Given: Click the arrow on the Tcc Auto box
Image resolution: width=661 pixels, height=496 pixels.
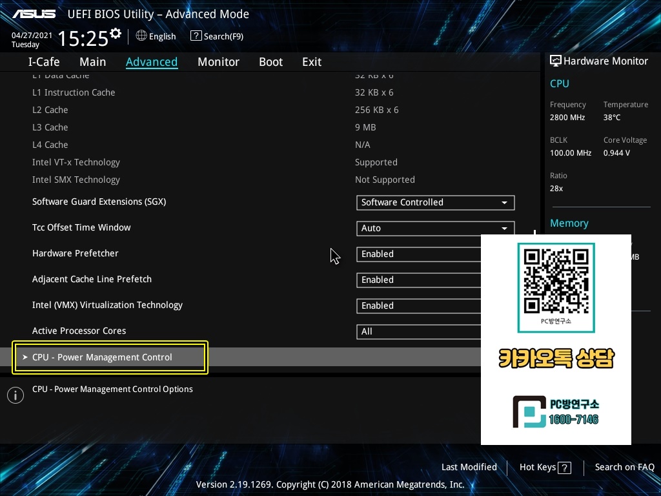Looking at the screenshot, I should click(504, 229).
